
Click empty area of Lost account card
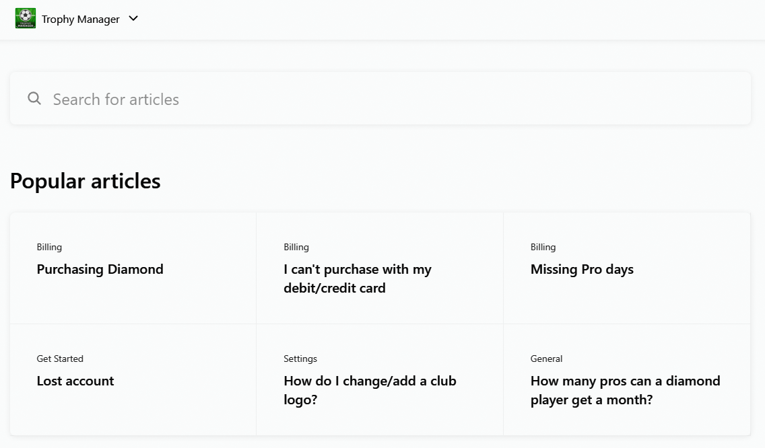[133, 414]
